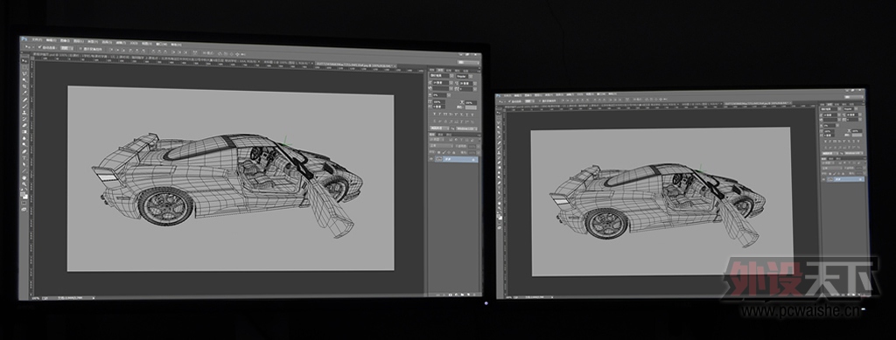Toggle Show Transform Controls checkbox on smaller monitor
This screenshot has width=896, height=340.
coord(540,101)
